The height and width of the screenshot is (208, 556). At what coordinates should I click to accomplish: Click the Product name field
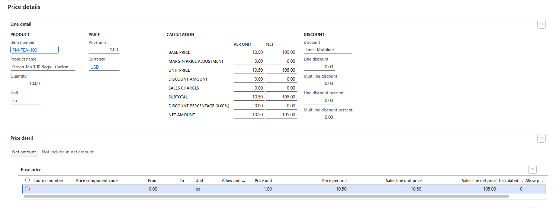[43, 67]
